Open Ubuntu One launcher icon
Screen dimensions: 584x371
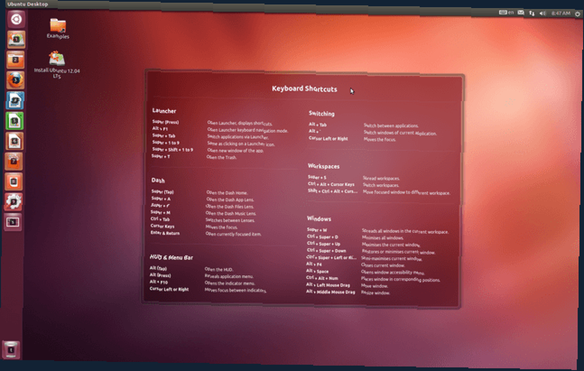pyautogui.click(x=14, y=181)
